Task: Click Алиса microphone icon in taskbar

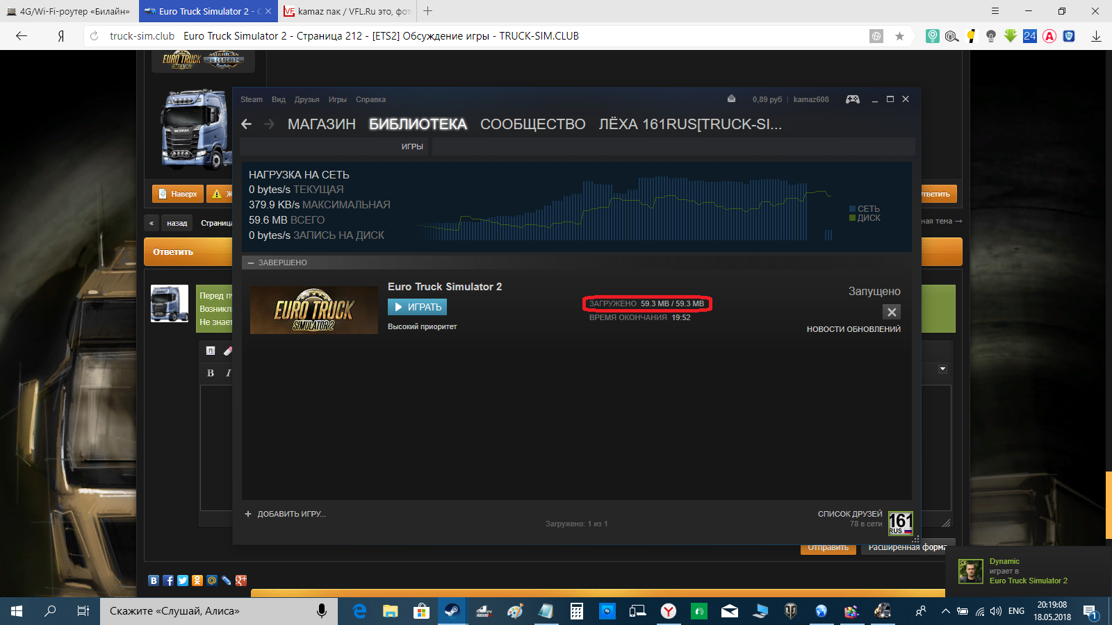Action: point(322,611)
